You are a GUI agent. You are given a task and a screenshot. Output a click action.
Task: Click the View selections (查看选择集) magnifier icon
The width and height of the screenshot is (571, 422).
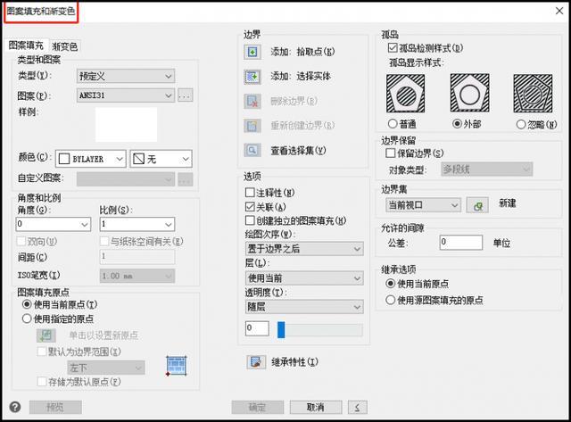click(x=252, y=151)
